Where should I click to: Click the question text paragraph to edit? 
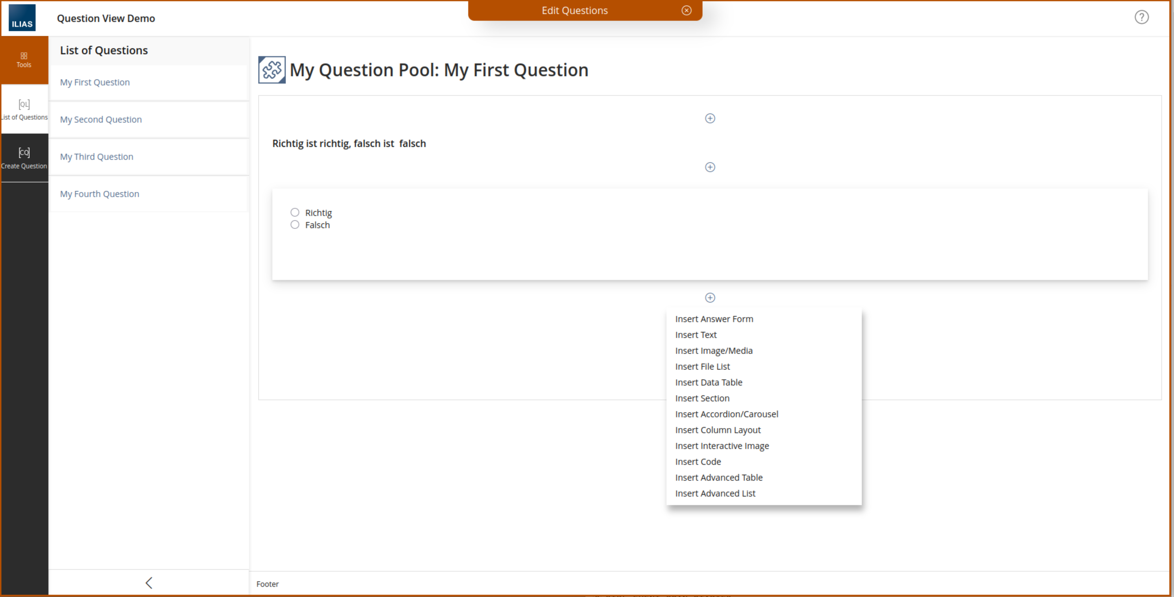pyautogui.click(x=349, y=144)
